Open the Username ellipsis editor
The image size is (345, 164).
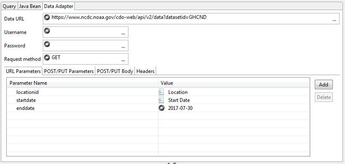click(x=123, y=34)
